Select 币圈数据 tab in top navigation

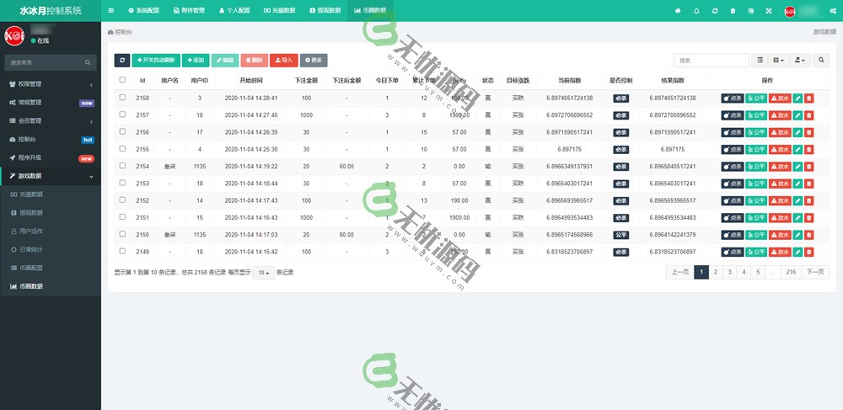point(370,11)
